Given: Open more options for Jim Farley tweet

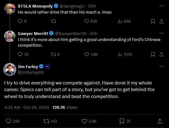Looking at the screenshot, I should point(161,67).
